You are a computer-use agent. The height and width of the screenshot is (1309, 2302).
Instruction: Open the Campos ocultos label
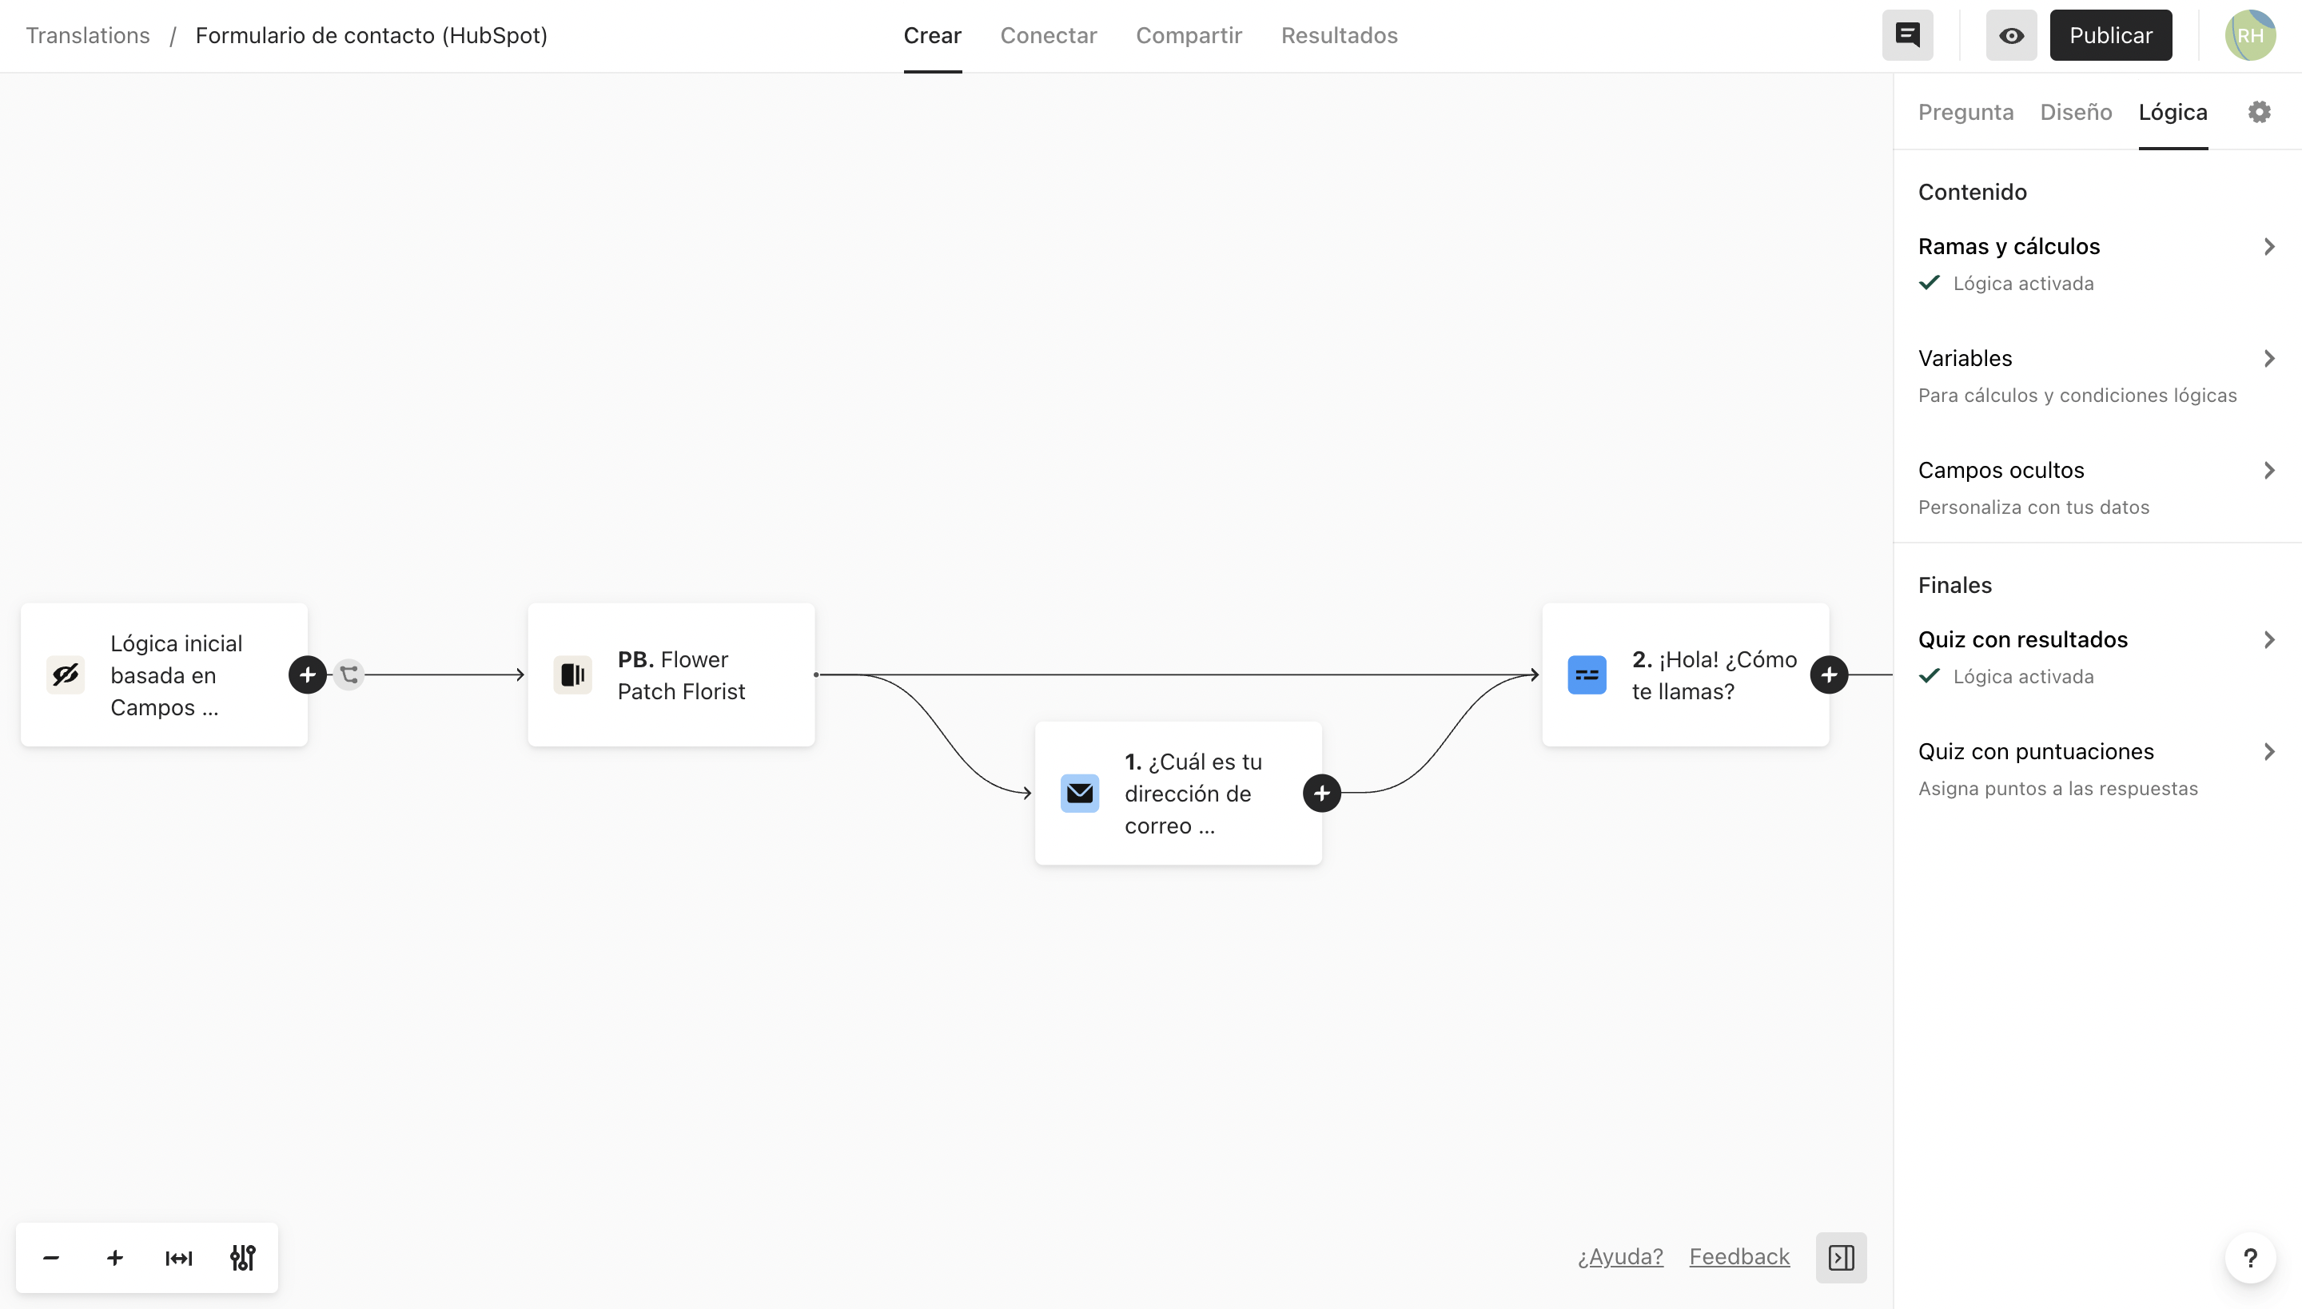click(2001, 470)
